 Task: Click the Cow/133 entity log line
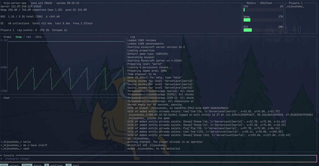205,132
